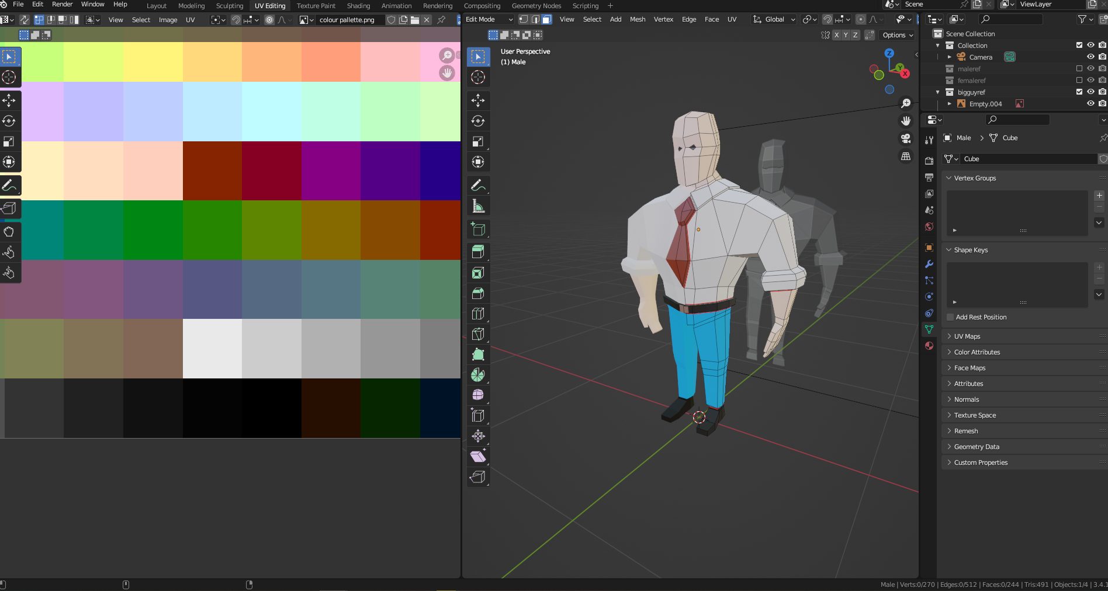Select the Inset Faces tool
Image resolution: width=1108 pixels, height=591 pixels.
pos(478,273)
